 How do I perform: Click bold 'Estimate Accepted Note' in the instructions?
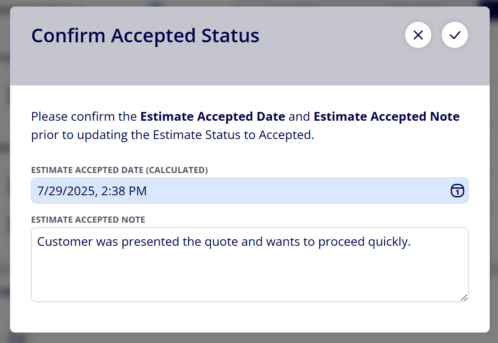386,116
